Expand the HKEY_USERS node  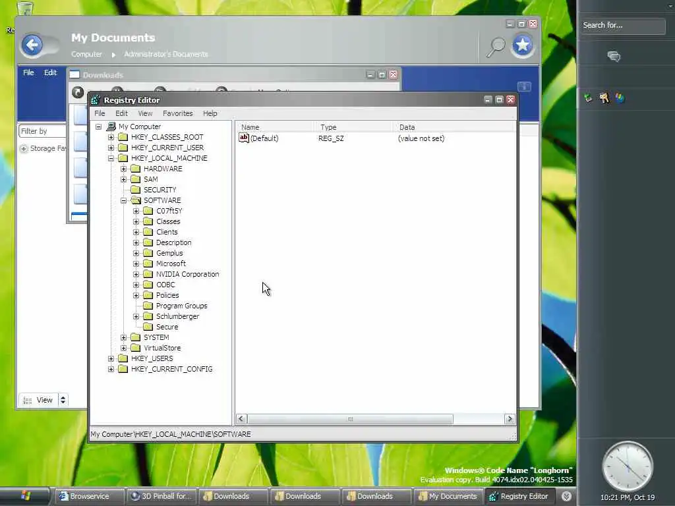[111, 358]
